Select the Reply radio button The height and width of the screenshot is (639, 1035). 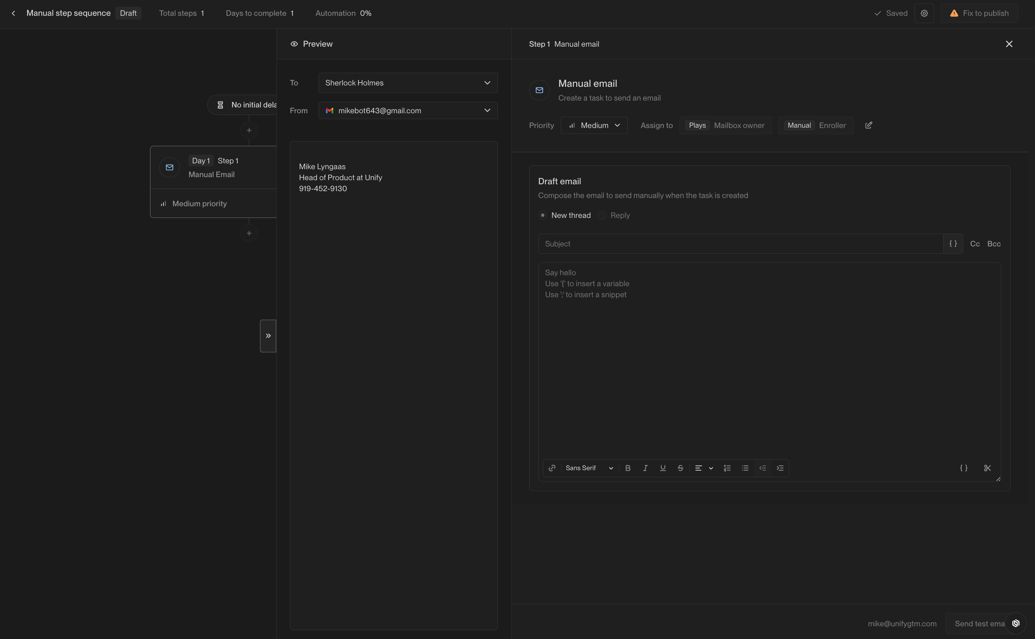point(602,215)
